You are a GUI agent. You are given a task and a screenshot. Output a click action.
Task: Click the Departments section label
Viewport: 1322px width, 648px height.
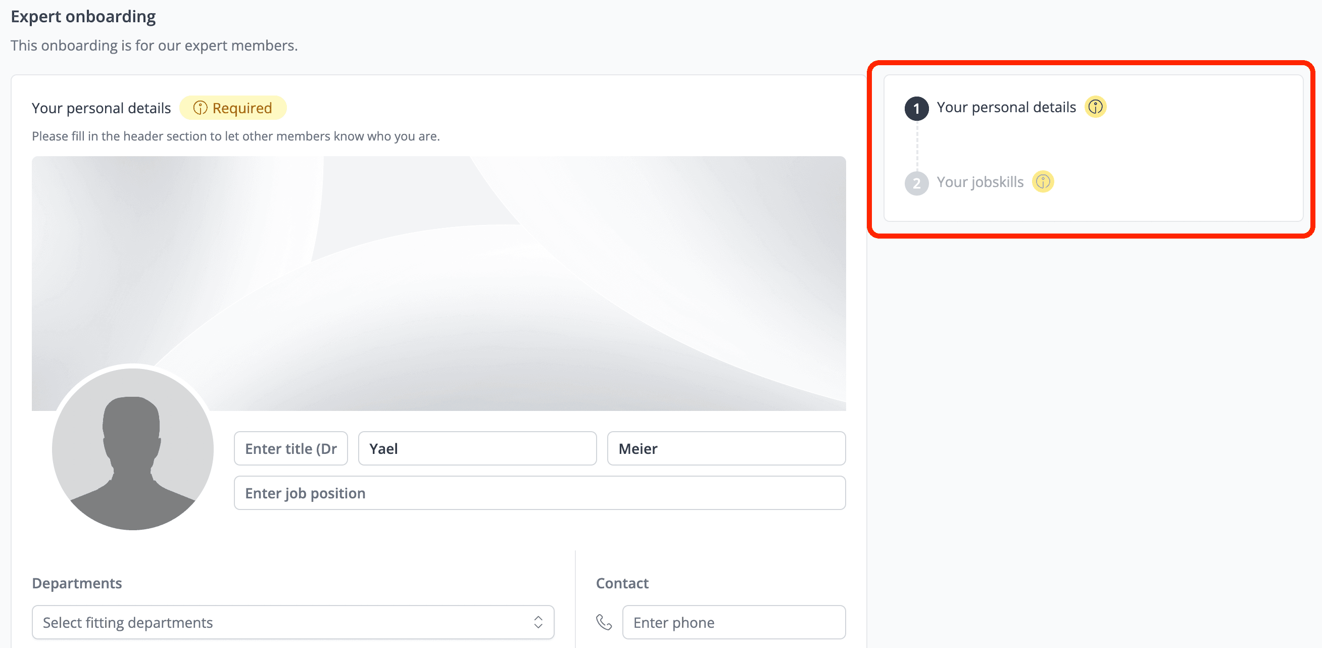point(77,583)
